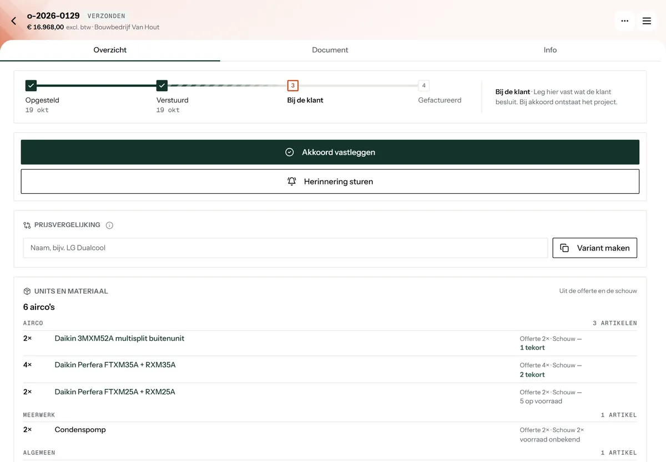The height and width of the screenshot is (462, 666).
Task: Click 'Uit de offerte en de schouw' note
Action: pos(598,291)
